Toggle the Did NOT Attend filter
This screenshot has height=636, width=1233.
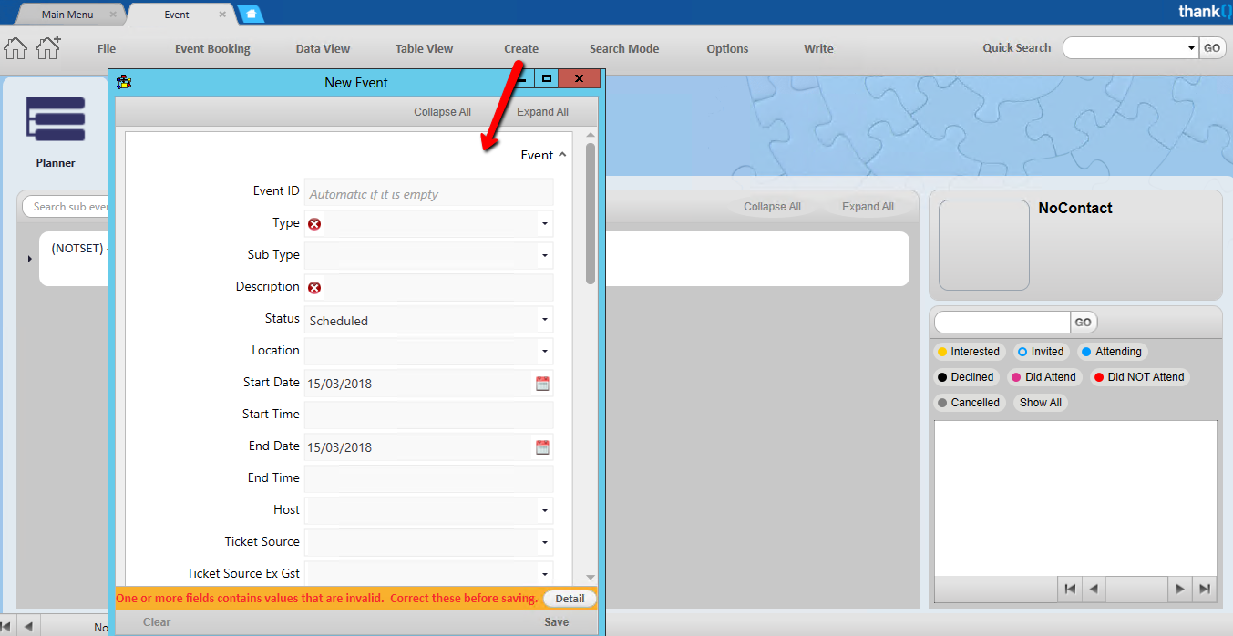1138,377
